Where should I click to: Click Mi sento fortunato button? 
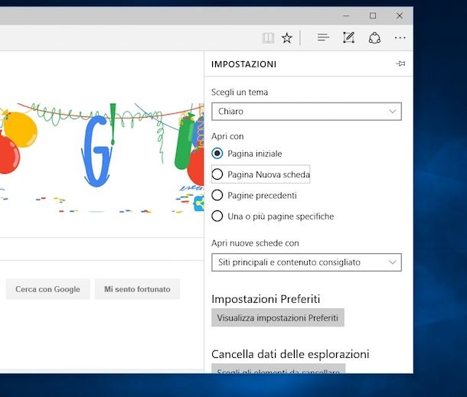pos(137,289)
